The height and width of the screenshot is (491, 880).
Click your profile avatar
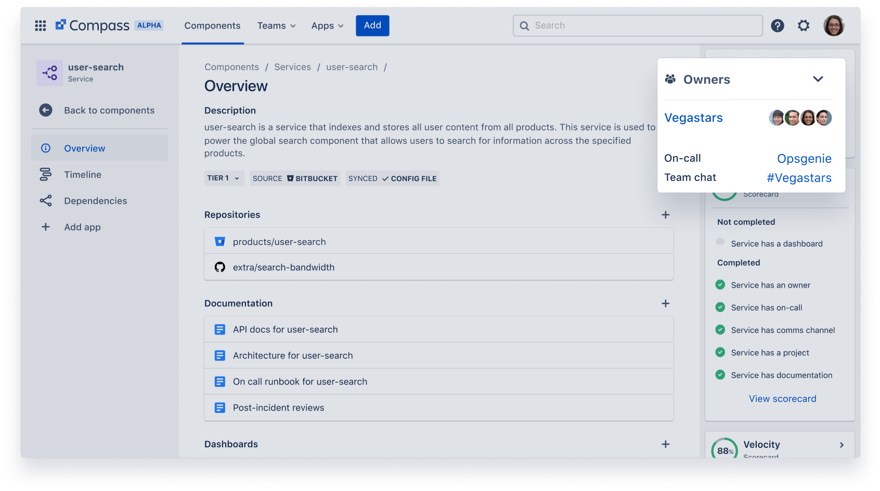click(834, 25)
